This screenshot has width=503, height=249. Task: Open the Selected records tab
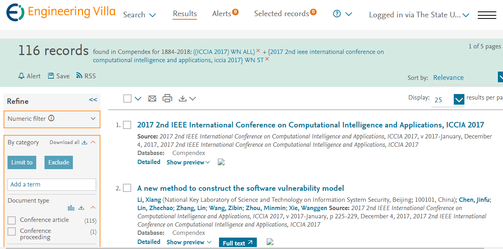[286, 13]
